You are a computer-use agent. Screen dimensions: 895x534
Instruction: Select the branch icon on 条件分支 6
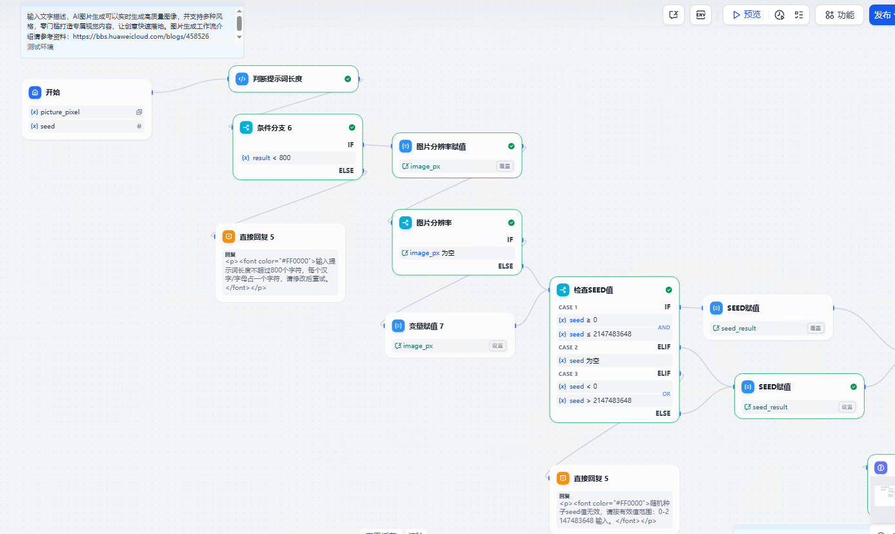(246, 128)
